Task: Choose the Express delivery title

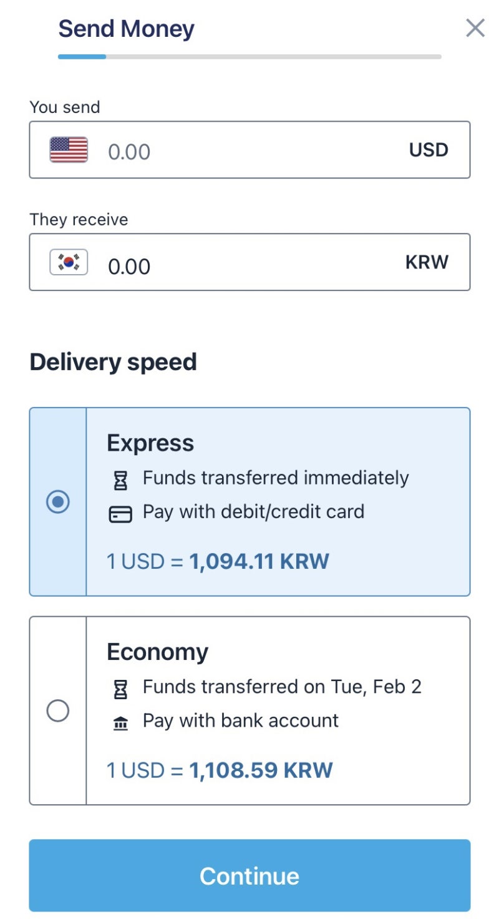Action: tap(150, 443)
